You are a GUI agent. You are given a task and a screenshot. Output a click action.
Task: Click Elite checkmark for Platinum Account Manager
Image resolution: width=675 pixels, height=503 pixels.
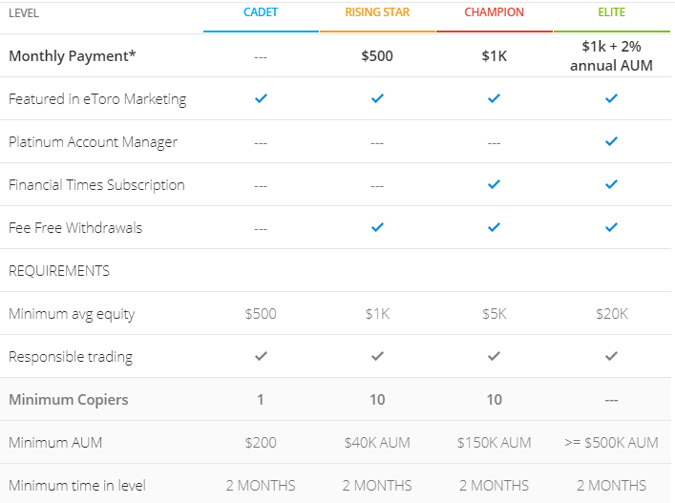(x=611, y=141)
